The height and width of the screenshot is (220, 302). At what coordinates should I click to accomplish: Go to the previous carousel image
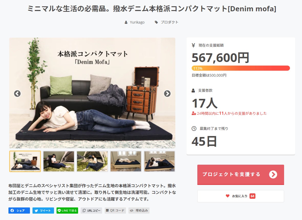pyautogui.click(x=17, y=93)
